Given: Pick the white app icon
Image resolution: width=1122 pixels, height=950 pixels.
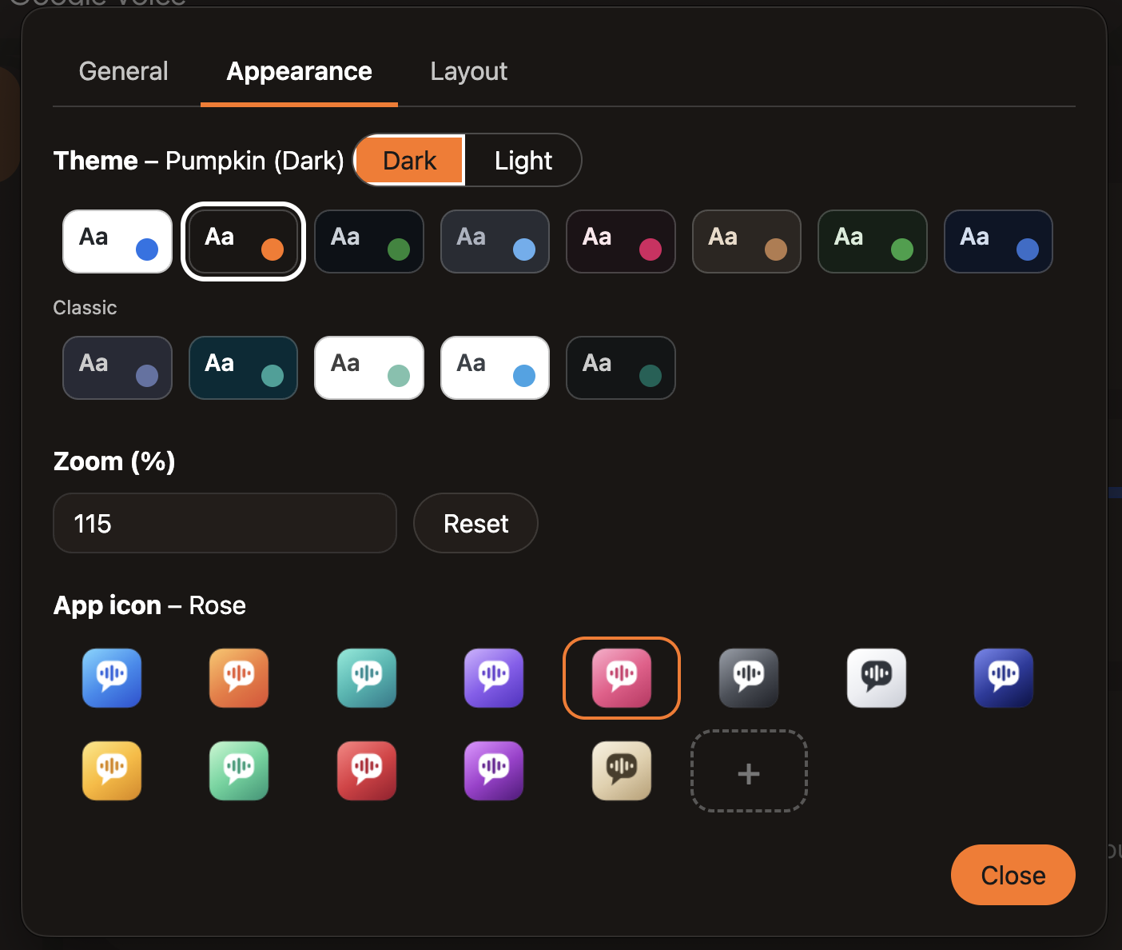Looking at the screenshot, I should tap(877, 678).
